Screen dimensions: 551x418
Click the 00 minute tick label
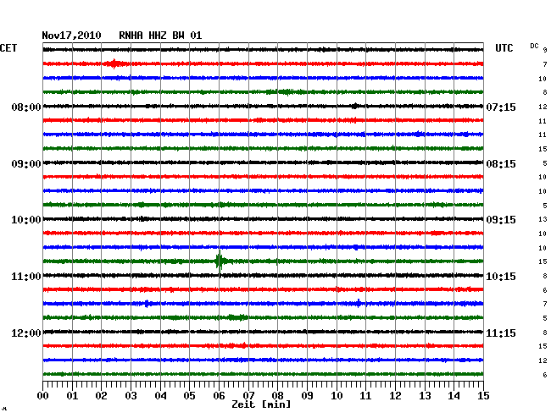click(x=43, y=396)
